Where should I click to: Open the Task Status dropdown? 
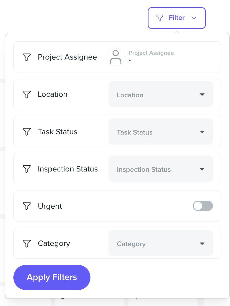click(161, 131)
